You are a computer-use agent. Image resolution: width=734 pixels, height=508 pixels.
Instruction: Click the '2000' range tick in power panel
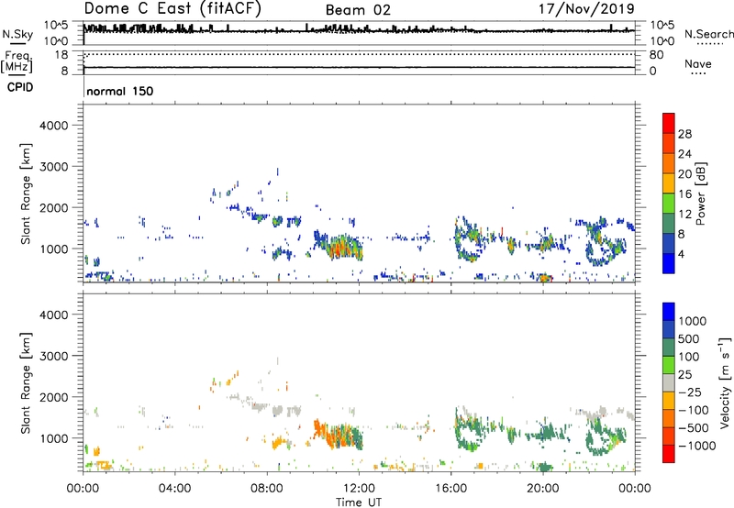54,207
